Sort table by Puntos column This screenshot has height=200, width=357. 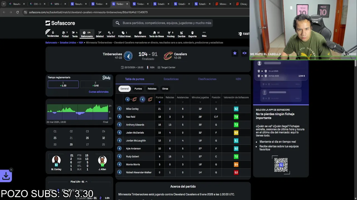point(159,99)
